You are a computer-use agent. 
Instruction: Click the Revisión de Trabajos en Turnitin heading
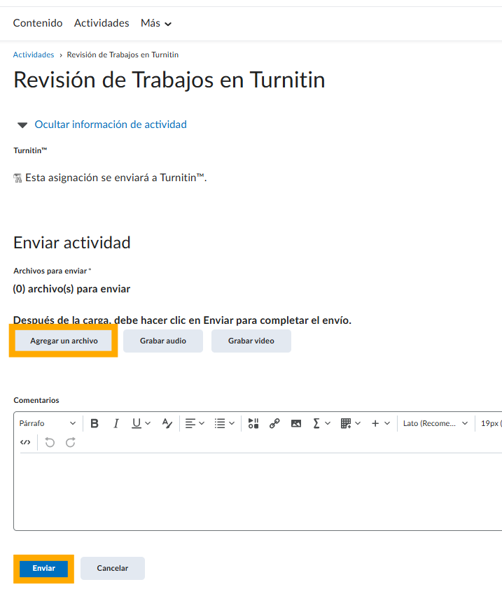[x=169, y=80]
